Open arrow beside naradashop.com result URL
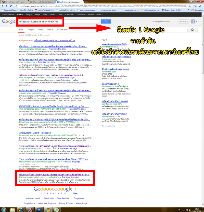 (67, 109)
